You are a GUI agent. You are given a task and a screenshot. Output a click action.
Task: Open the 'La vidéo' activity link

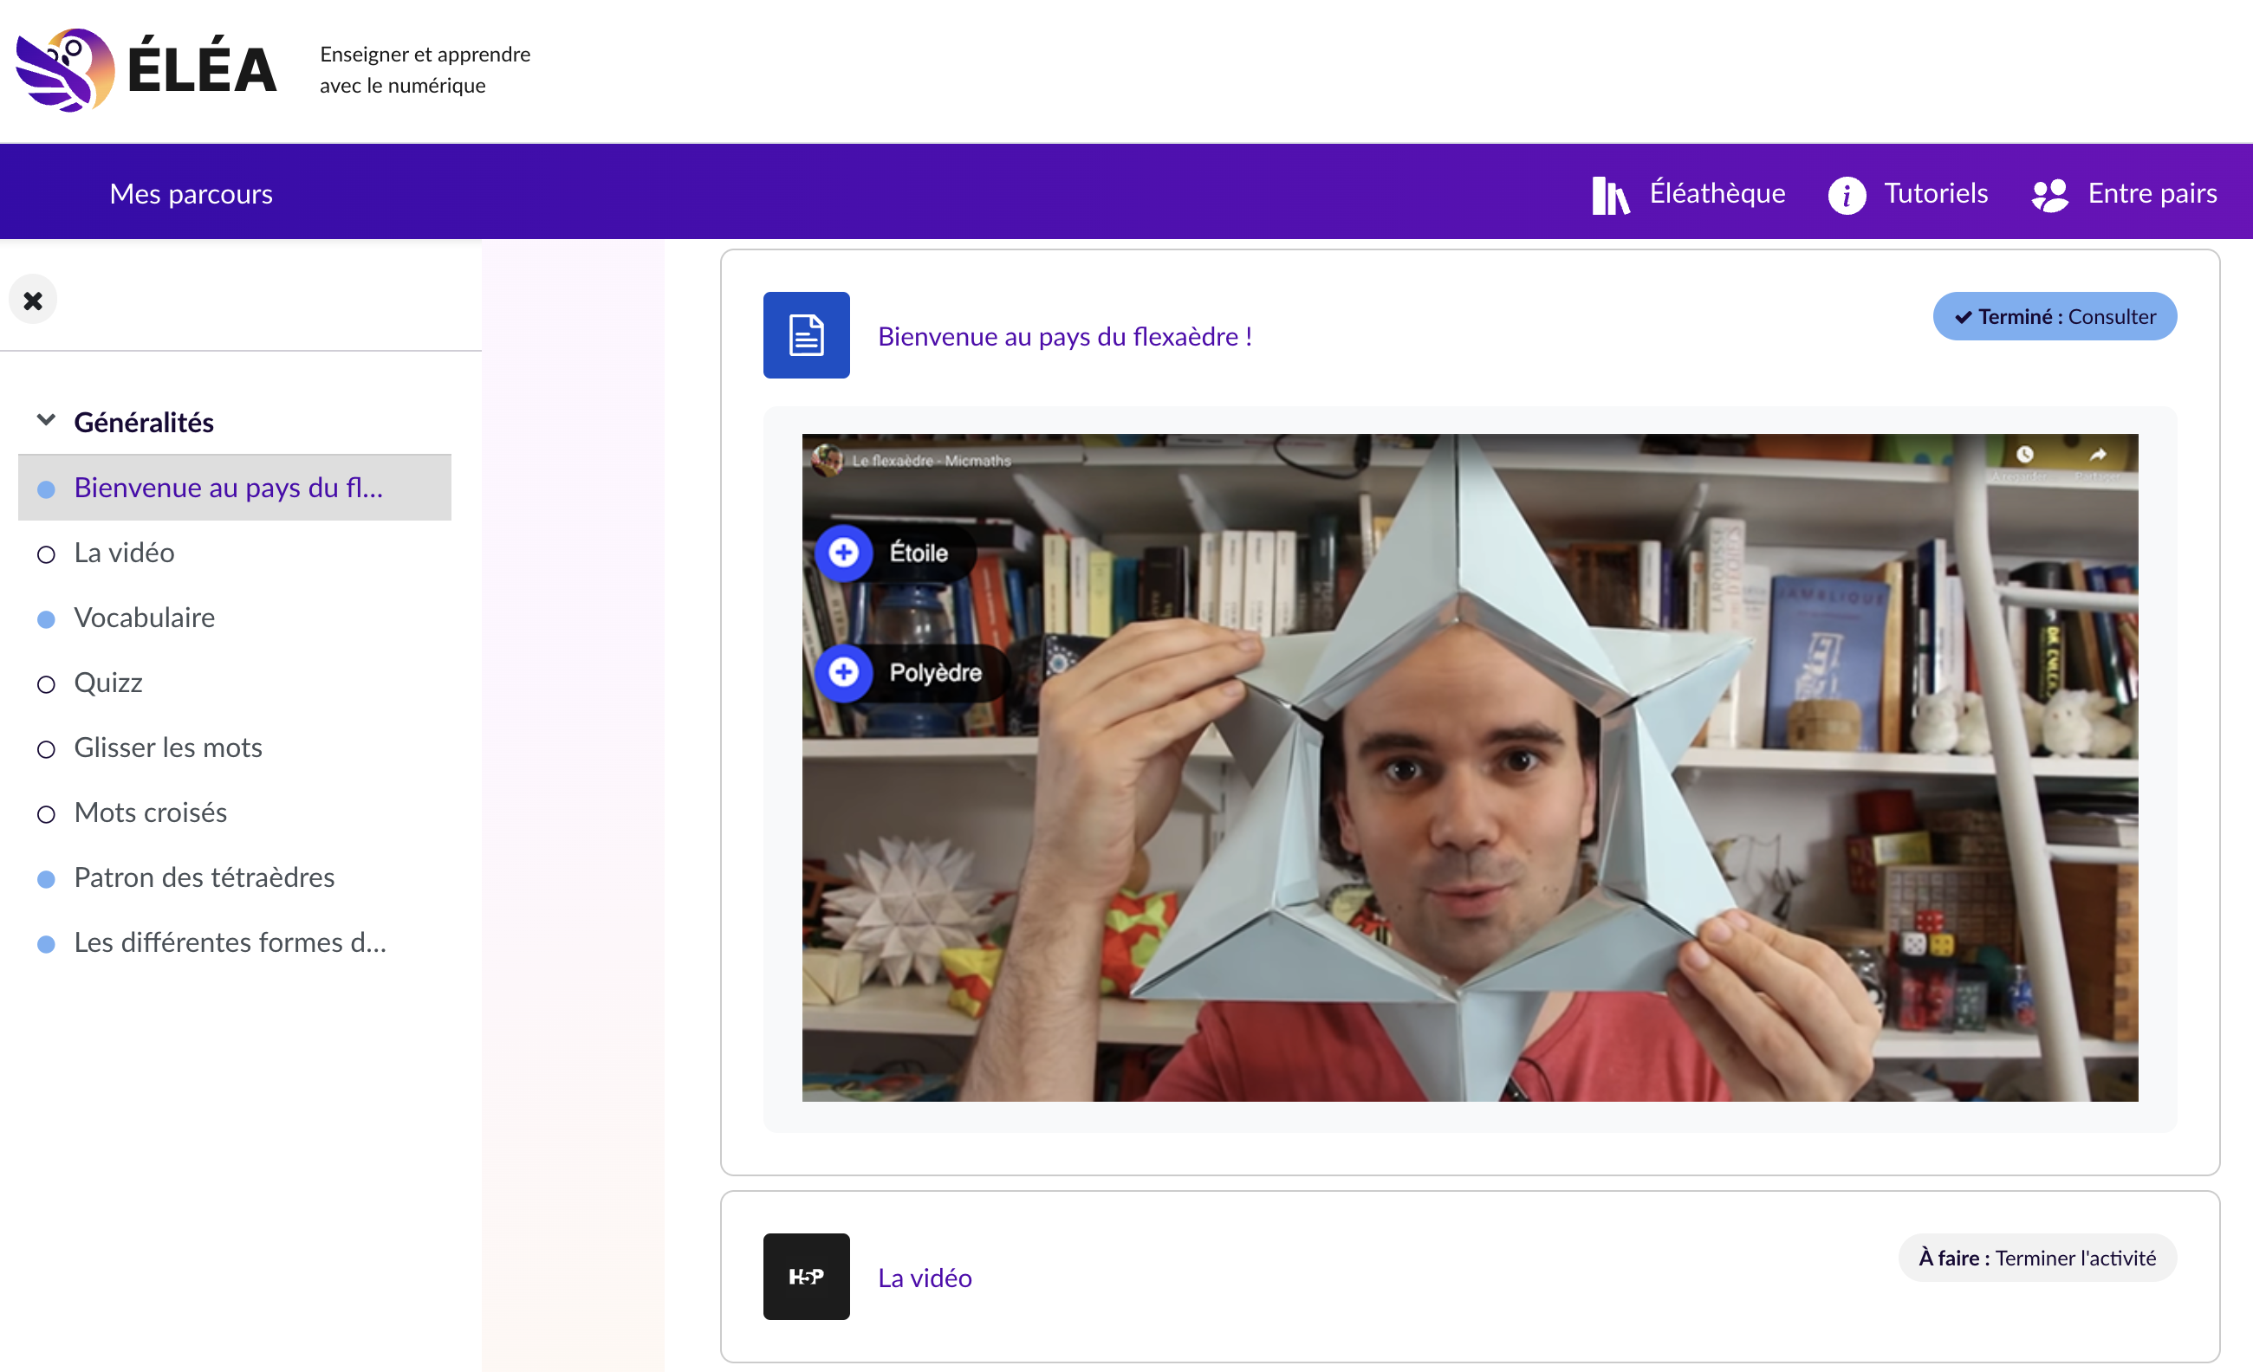[924, 1277]
